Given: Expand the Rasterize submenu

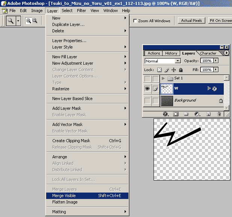Looking at the screenshot, I should coord(87,89).
